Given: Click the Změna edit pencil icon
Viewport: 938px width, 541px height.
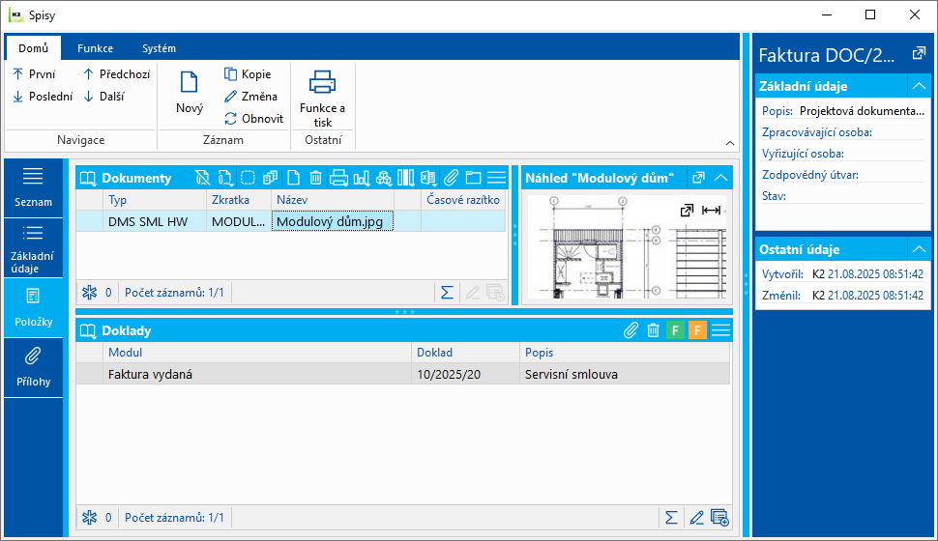Looking at the screenshot, I should [x=230, y=97].
